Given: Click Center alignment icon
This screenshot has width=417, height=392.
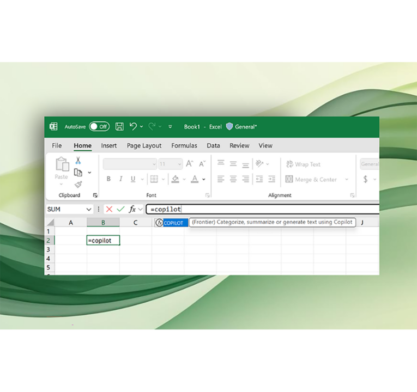Looking at the screenshot, I should point(233,179).
